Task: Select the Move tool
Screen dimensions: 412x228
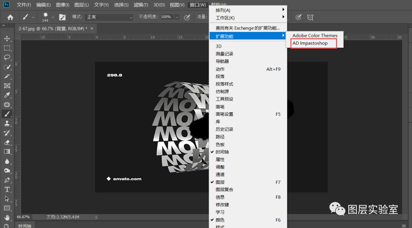Action: coord(7,38)
